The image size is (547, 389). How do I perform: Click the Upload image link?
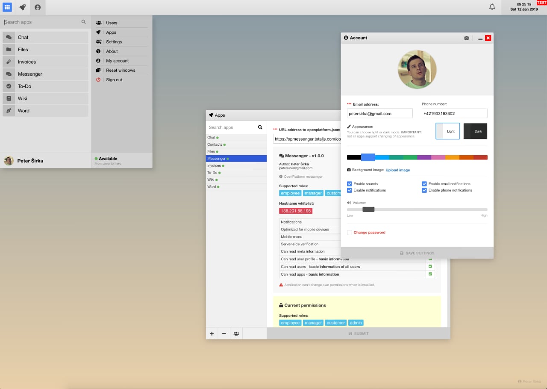tap(397, 170)
